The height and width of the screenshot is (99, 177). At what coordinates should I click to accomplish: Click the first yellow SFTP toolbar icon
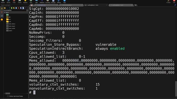pyautogui.click(x=5, y=8)
